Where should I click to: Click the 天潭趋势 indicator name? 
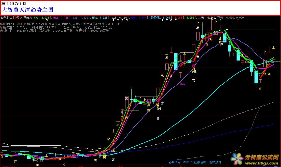[x=26, y=17]
